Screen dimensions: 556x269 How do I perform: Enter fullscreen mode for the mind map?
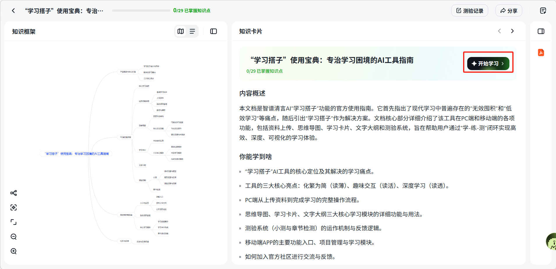tap(14, 222)
